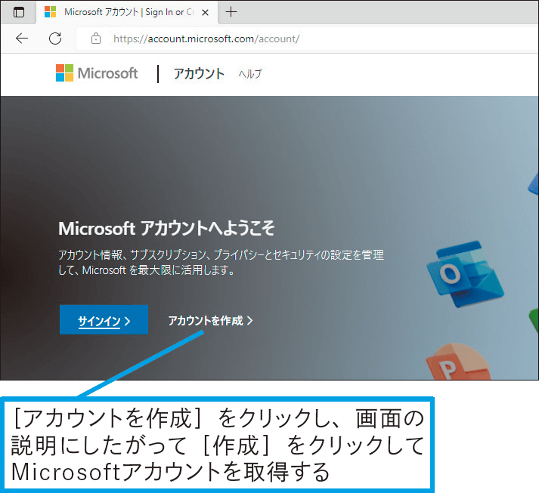The height and width of the screenshot is (493, 539).
Task: Click the PowerPoint app icon graphic
Action: (x=458, y=362)
